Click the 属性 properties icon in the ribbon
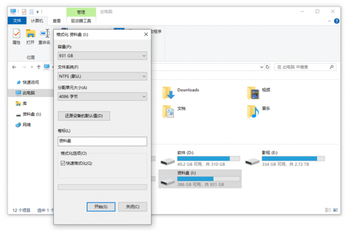The image size is (348, 231). pos(16,34)
